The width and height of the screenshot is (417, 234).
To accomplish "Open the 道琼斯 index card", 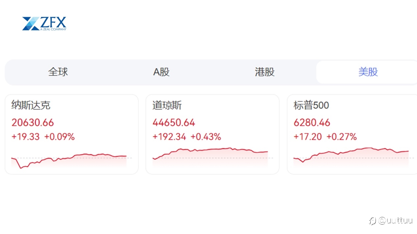I will coord(212,134).
